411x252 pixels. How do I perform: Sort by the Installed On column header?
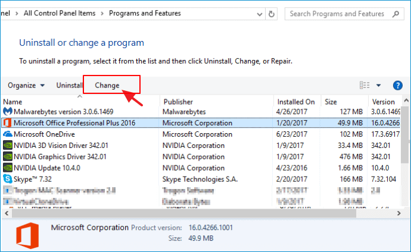297,102
